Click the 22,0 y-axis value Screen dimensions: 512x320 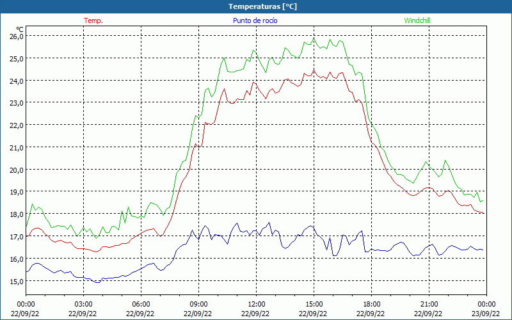click(x=17, y=125)
